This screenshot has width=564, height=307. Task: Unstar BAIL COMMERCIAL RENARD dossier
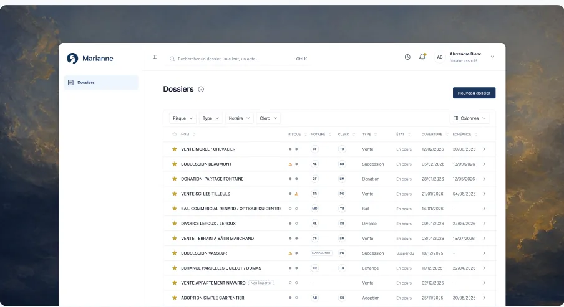(175, 209)
